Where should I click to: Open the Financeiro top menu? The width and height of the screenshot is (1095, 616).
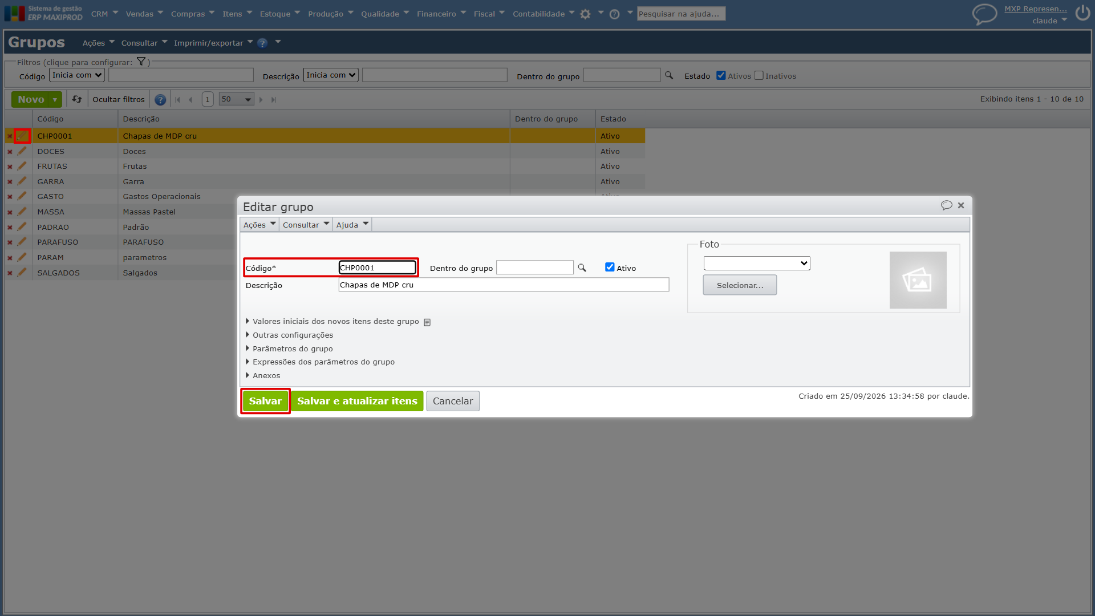[x=441, y=14]
